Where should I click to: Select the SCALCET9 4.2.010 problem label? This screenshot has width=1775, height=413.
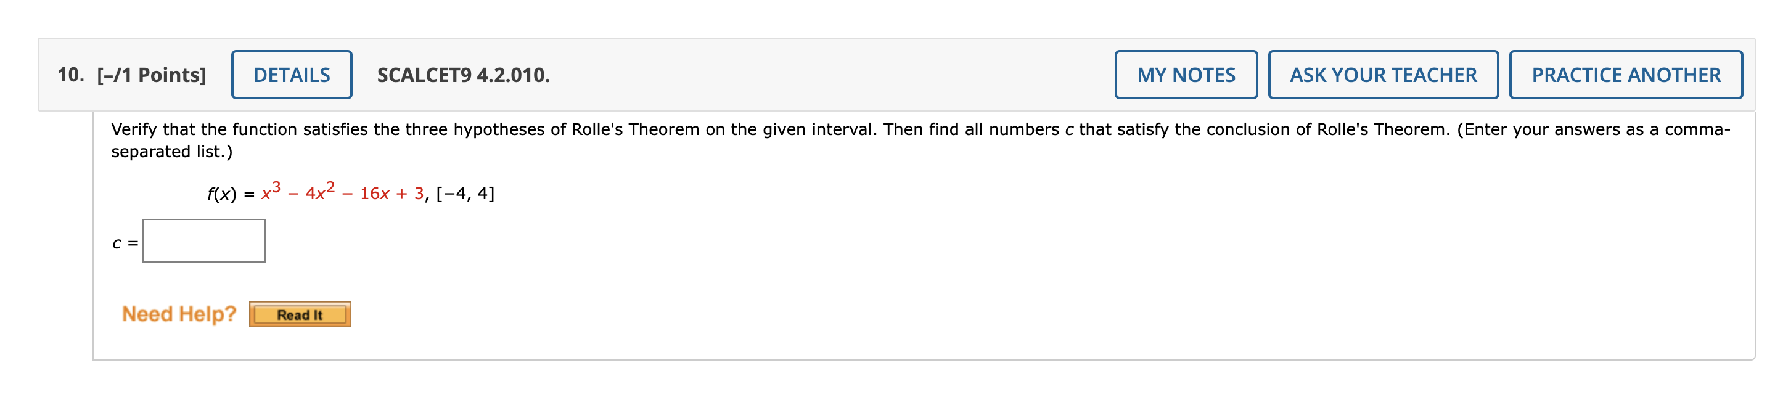pos(462,75)
